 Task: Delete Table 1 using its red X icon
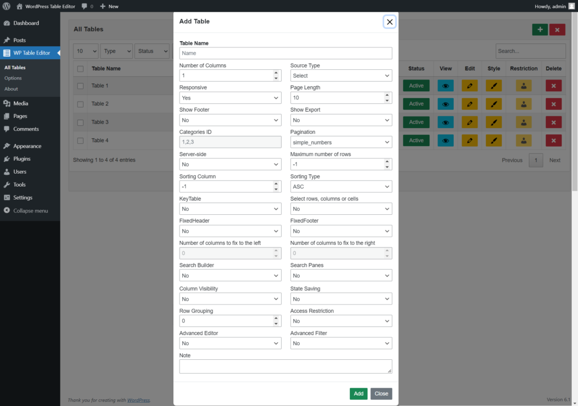coord(554,85)
